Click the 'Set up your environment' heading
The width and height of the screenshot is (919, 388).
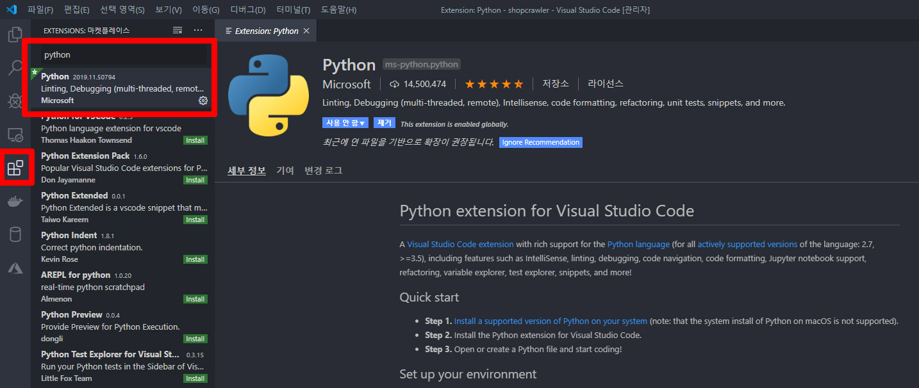[x=468, y=374]
